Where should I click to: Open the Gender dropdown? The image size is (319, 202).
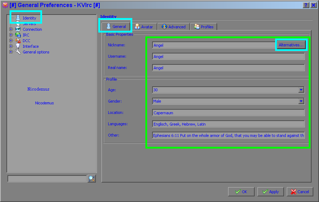tap(301, 101)
